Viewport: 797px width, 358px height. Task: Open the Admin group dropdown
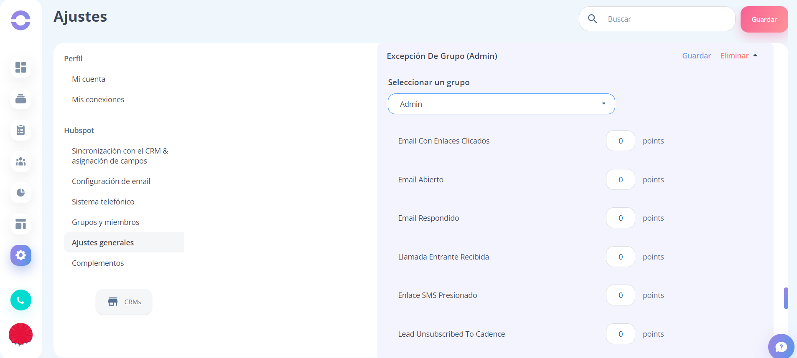[501, 104]
